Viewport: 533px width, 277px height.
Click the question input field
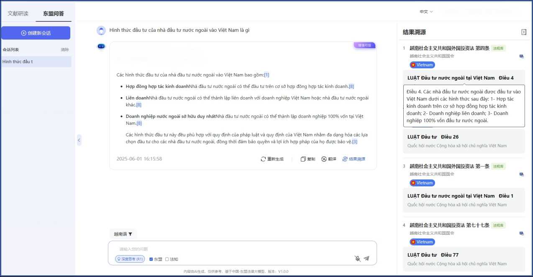(234, 249)
